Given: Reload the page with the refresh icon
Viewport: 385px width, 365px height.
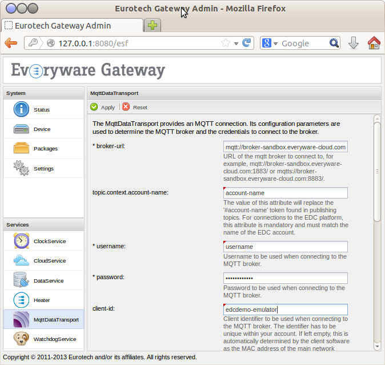Looking at the screenshot, I should coord(247,43).
